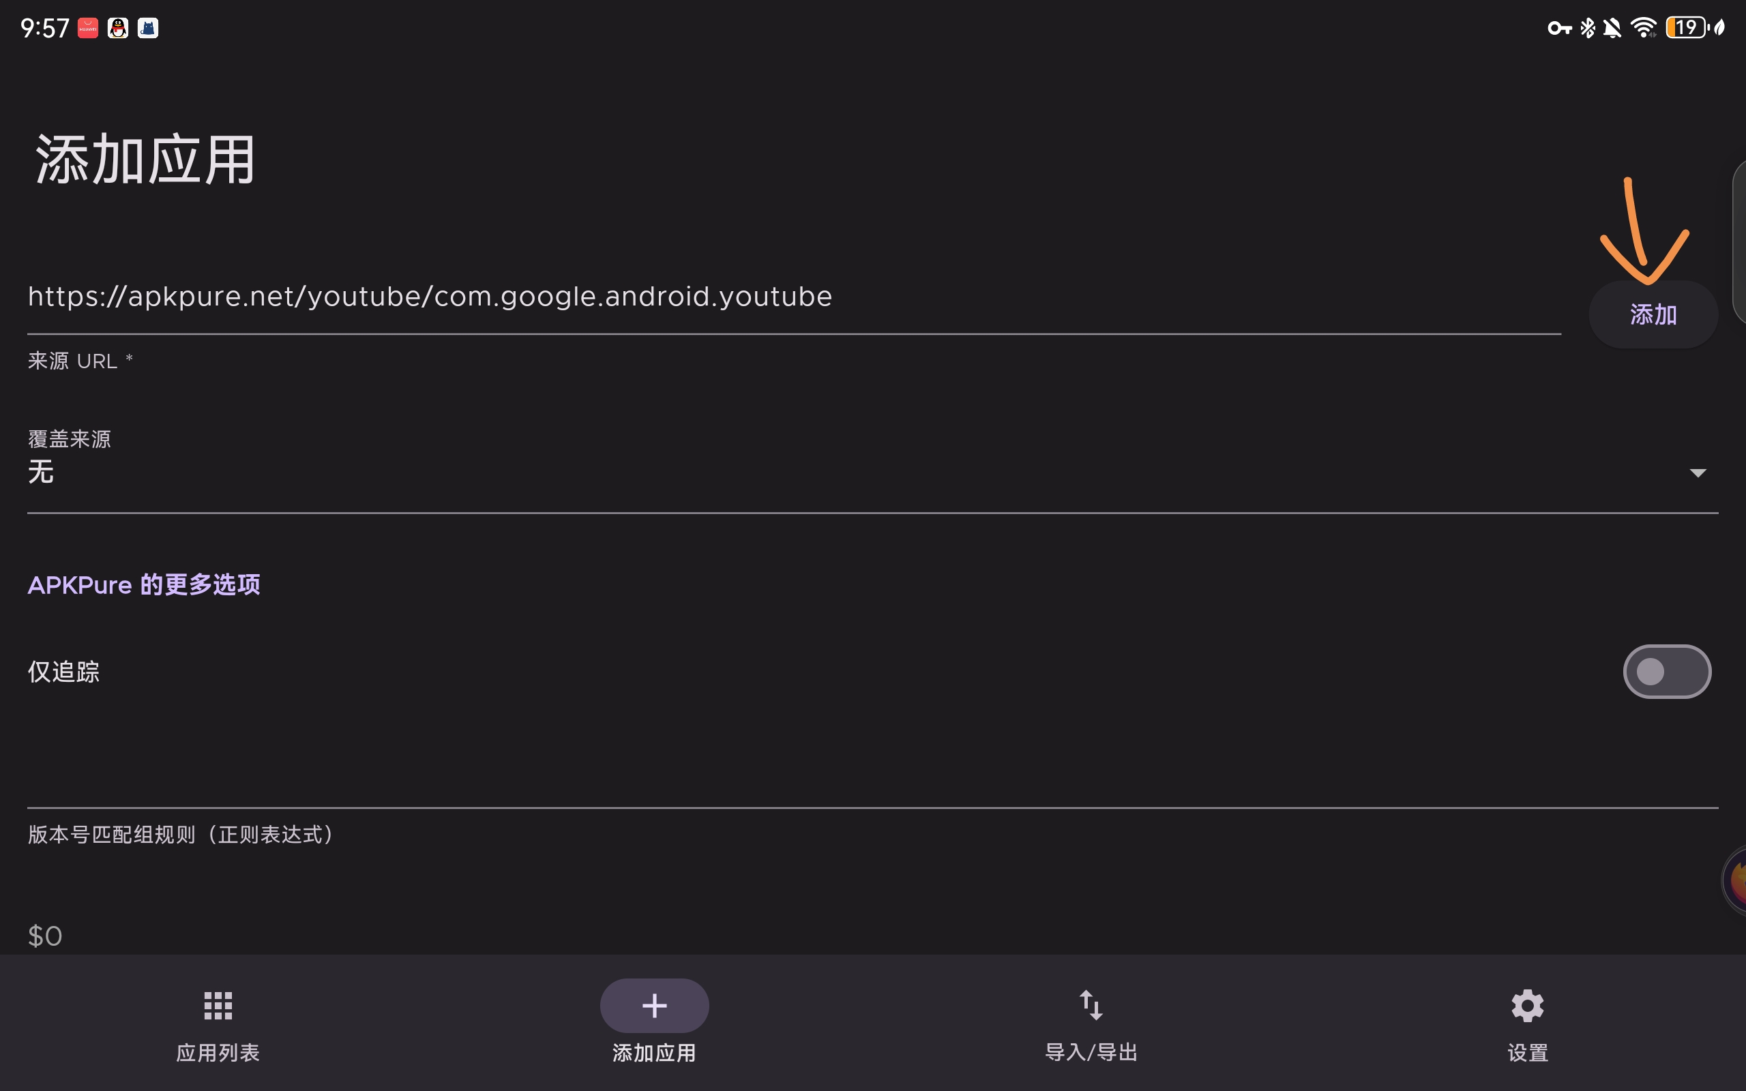The width and height of the screenshot is (1746, 1091).
Task: Focus the 来源 URL input field
Action: click(x=794, y=297)
